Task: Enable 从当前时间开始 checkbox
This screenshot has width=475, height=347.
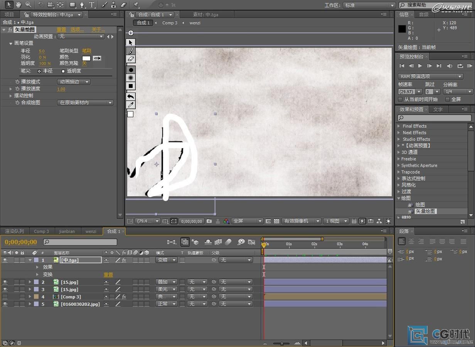Action: point(400,99)
